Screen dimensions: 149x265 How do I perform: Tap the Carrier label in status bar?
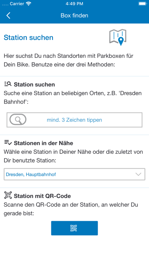(17, 4)
